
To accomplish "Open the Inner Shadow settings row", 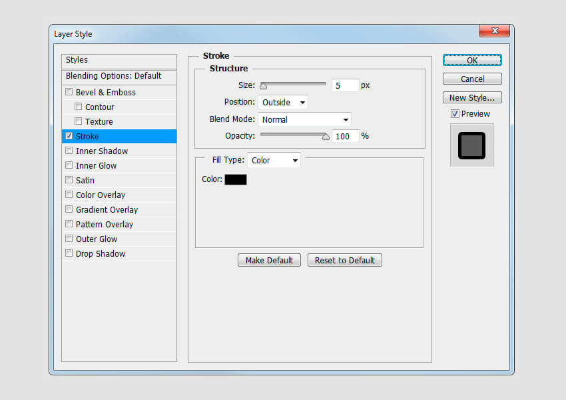I will tap(119, 151).
